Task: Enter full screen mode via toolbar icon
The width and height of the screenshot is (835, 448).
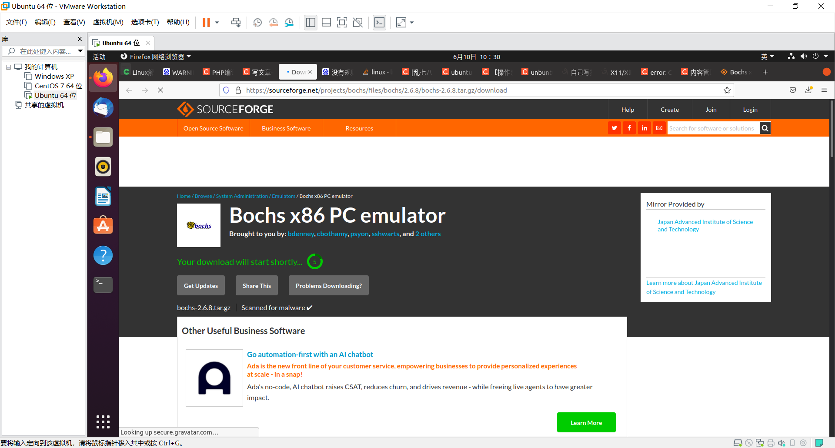Action: point(342,23)
